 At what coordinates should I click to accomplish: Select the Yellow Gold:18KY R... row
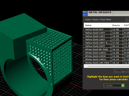click(x=106, y=43)
